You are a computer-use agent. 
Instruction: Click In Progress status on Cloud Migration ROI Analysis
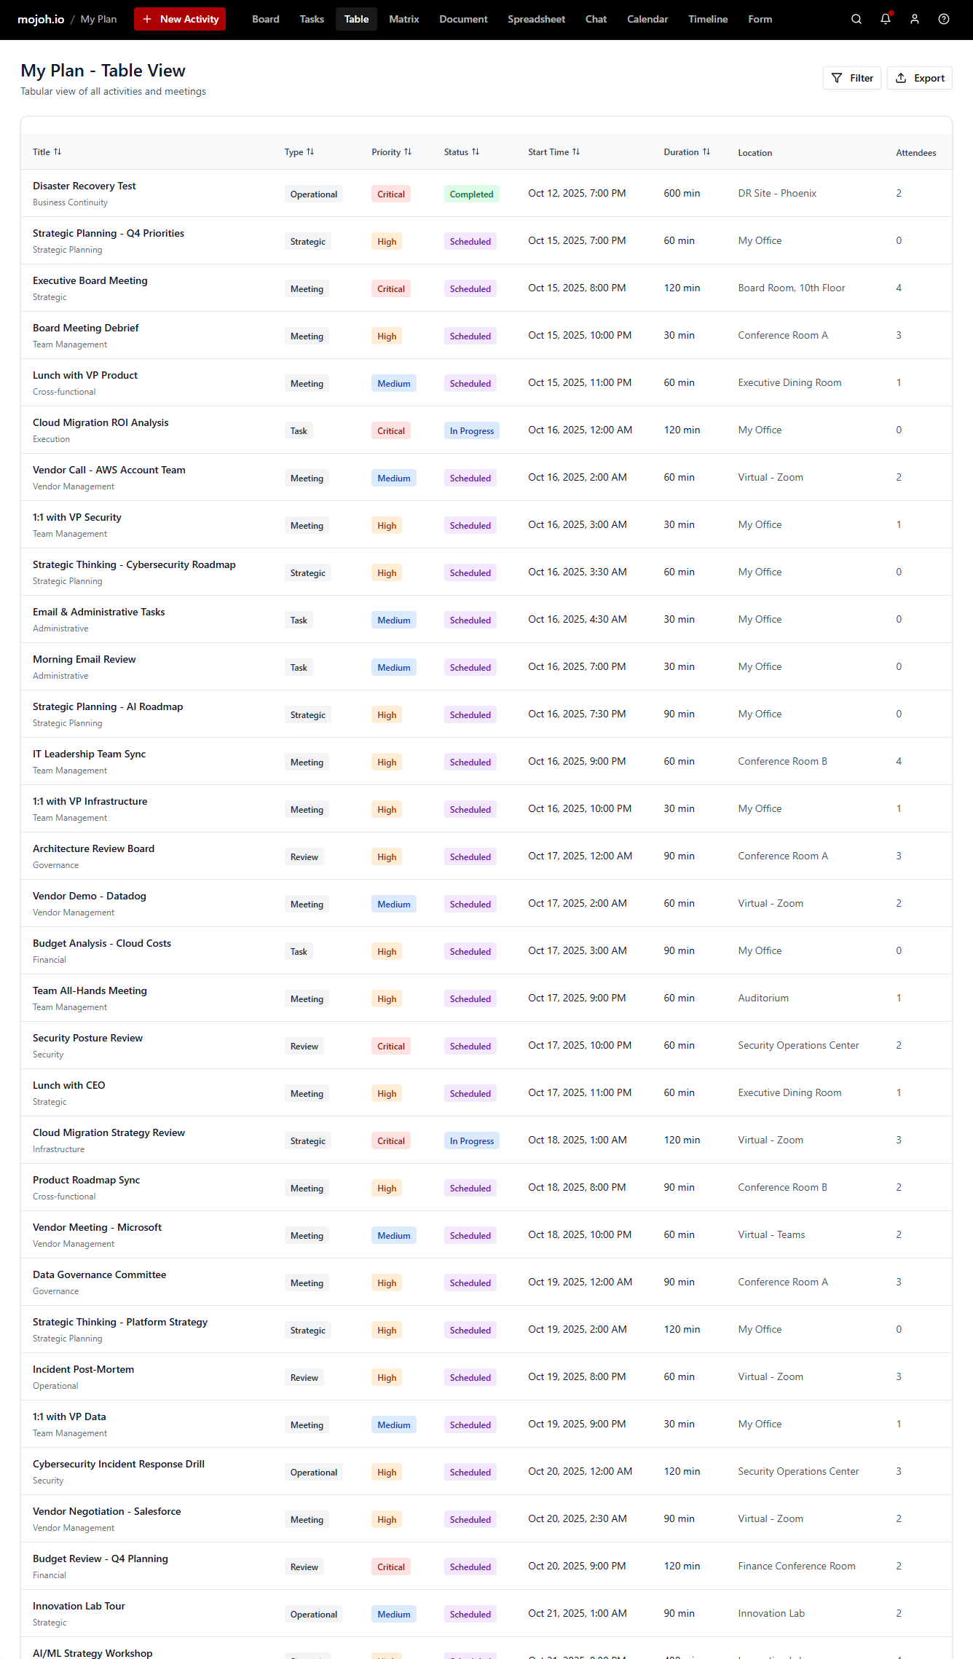(471, 431)
